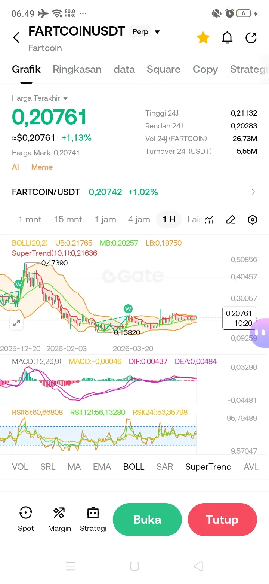Tap the first W pattern marker
The image size is (269, 584).
tap(18, 285)
